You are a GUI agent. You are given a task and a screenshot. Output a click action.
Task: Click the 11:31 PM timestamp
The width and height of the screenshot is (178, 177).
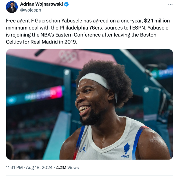point(14,167)
